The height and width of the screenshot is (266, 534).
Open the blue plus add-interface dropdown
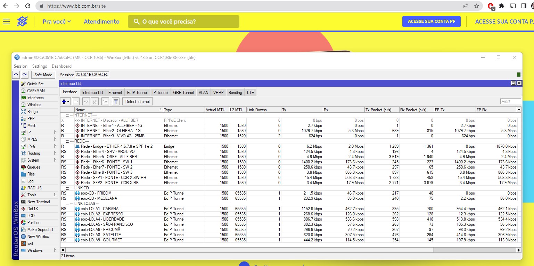pos(65,102)
